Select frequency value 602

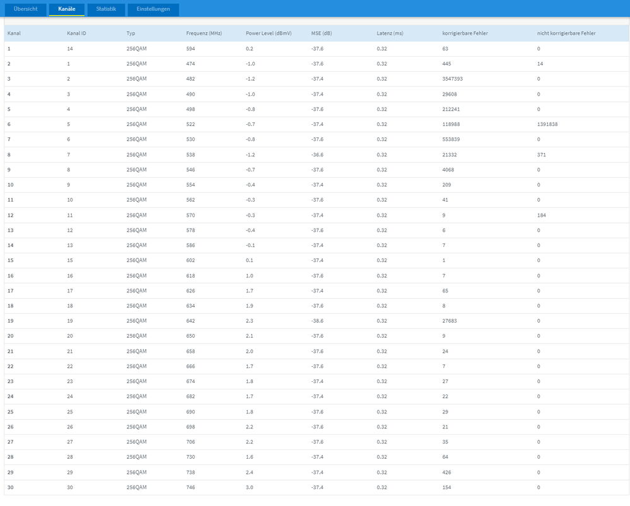click(190, 260)
